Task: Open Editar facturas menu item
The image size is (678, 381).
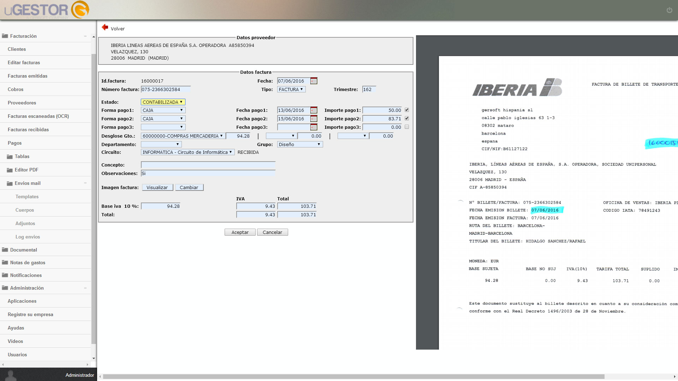Action: pos(46,62)
